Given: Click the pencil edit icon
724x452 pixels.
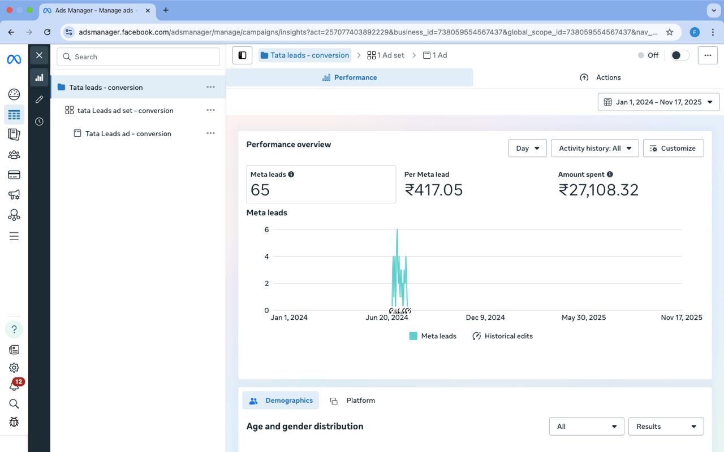Looking at the screenshot, I should (x=39, y=99).
